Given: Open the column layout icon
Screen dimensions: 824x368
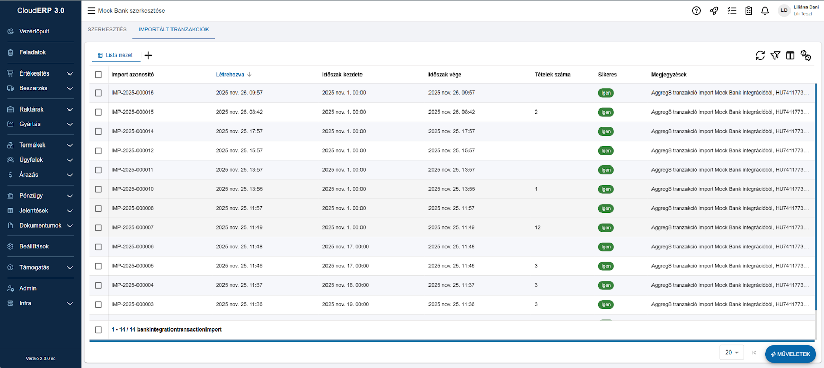Looking at the screenshot, I should [790, 56].
